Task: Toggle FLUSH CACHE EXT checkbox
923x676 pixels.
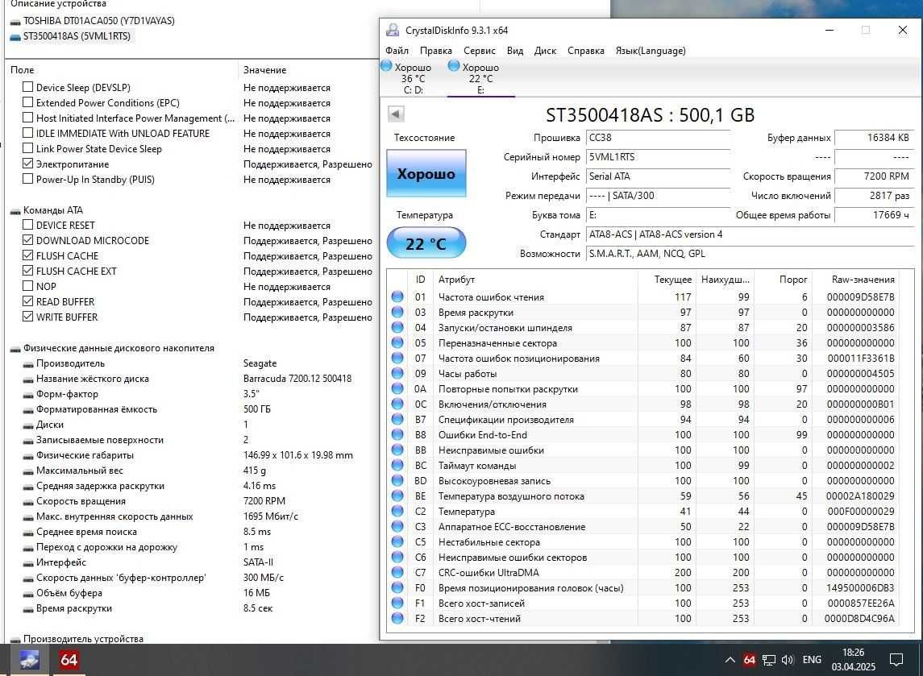Action: coord(27,270)
